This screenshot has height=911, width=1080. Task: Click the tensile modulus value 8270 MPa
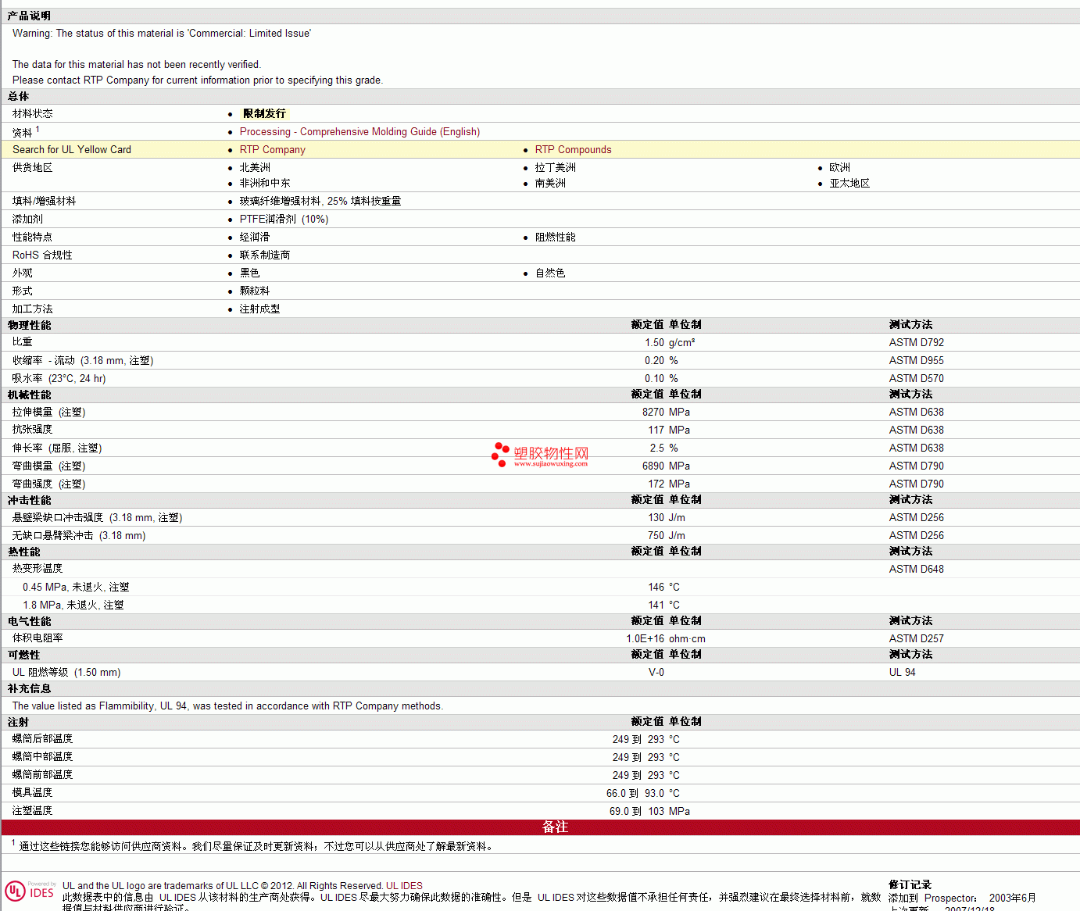click(666, 413)
